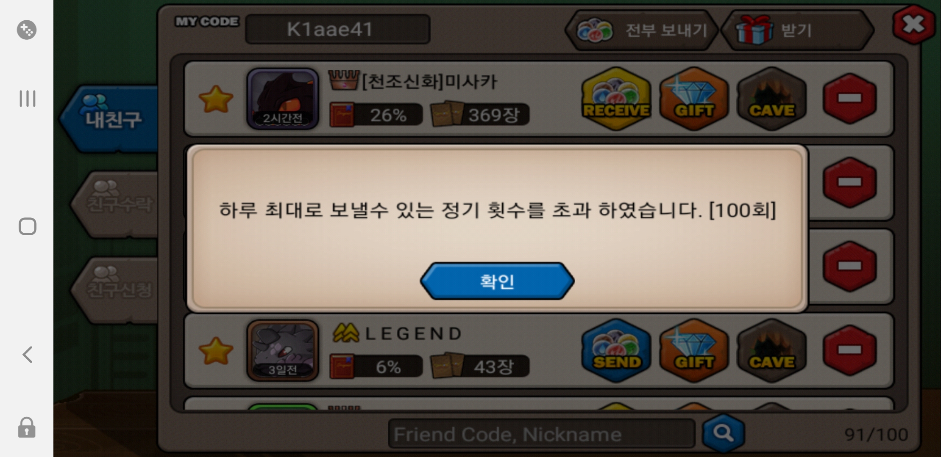This screenshot has width=941, height=457.
Task: Toggle favorite star for LEGEND
Action: coord(216,351)
